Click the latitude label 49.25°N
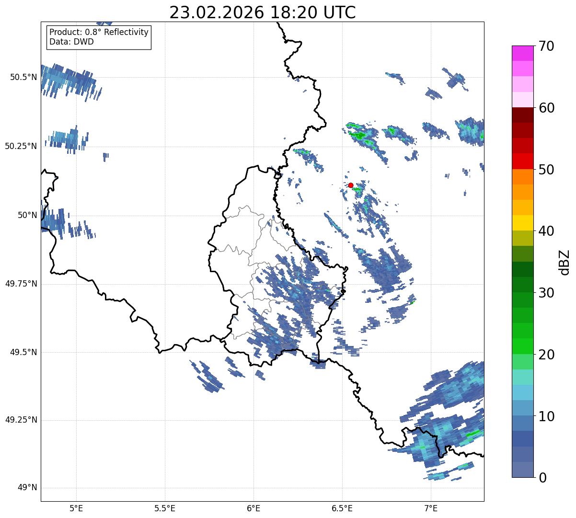Image resolution: width=576 pixels, height=518 pixels. (x=21, y=420)
